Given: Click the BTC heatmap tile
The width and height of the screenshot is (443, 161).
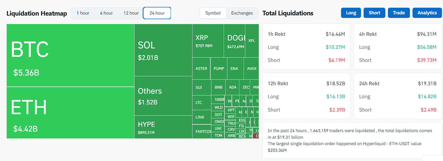Looking at the screenshot, I should coord(70,55).
